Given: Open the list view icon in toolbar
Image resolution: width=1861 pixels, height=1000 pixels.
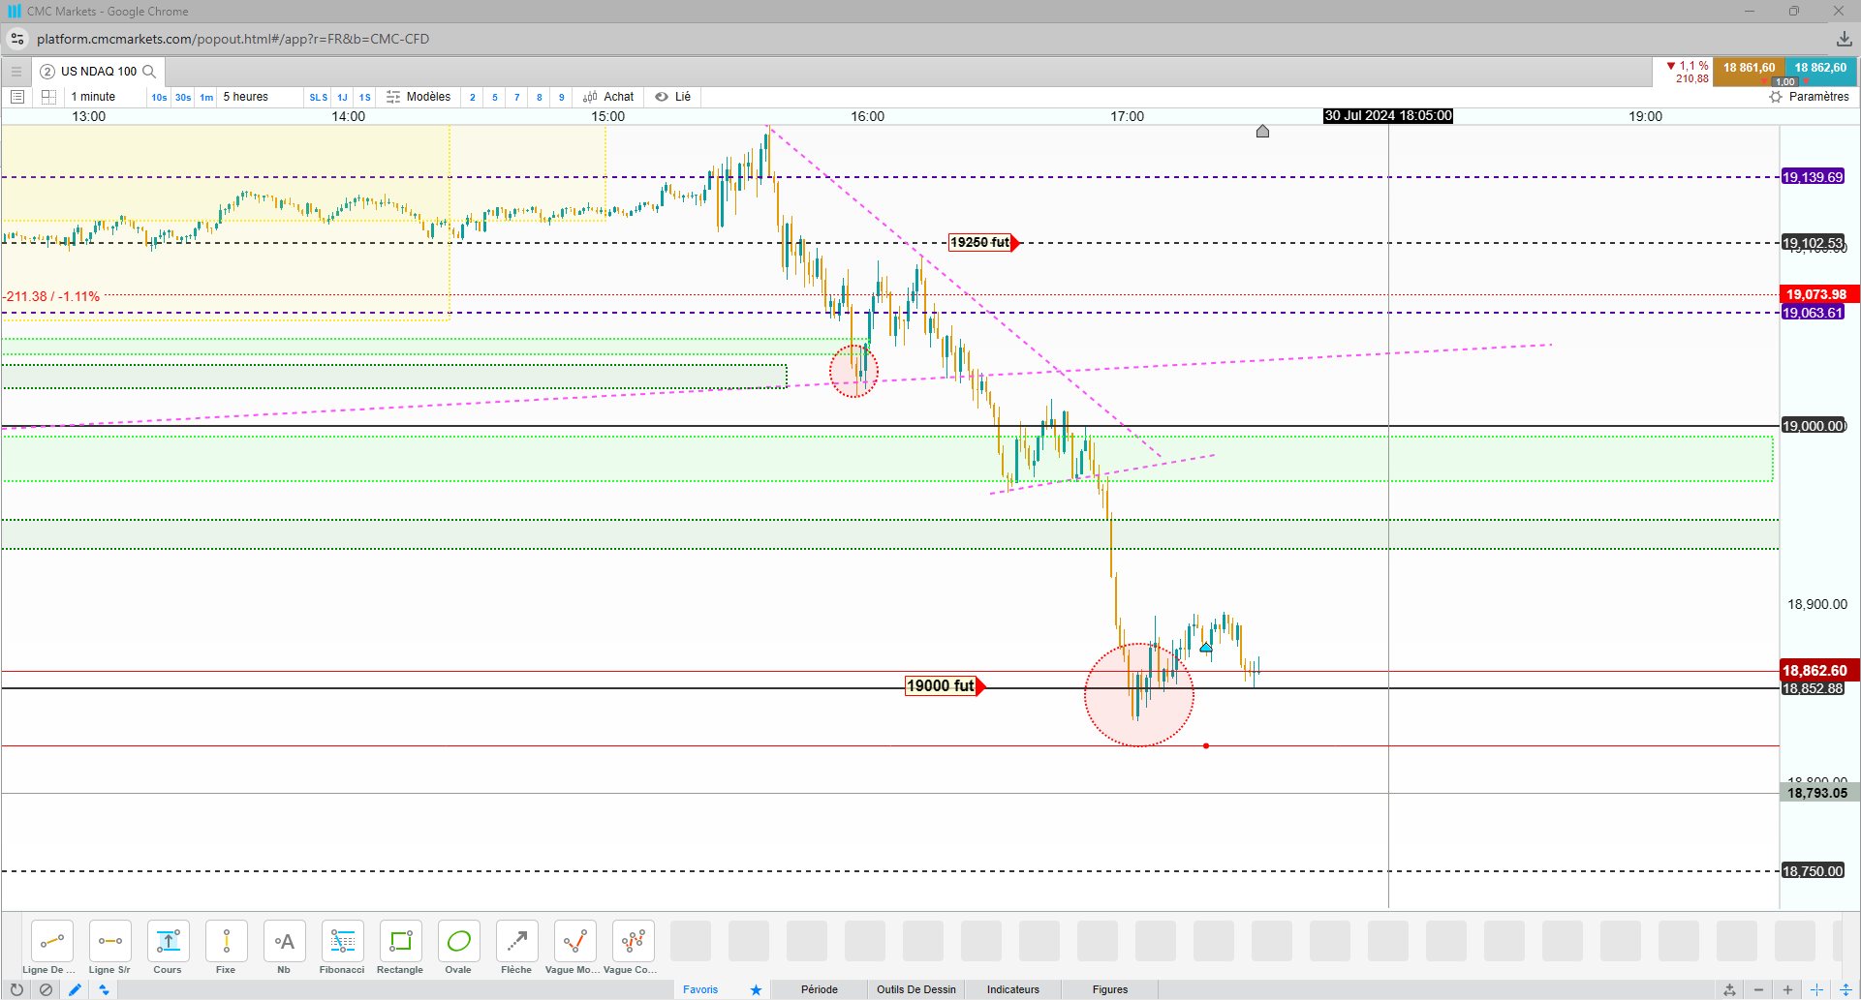Looking at the screenshot, I should pos(17,97).
